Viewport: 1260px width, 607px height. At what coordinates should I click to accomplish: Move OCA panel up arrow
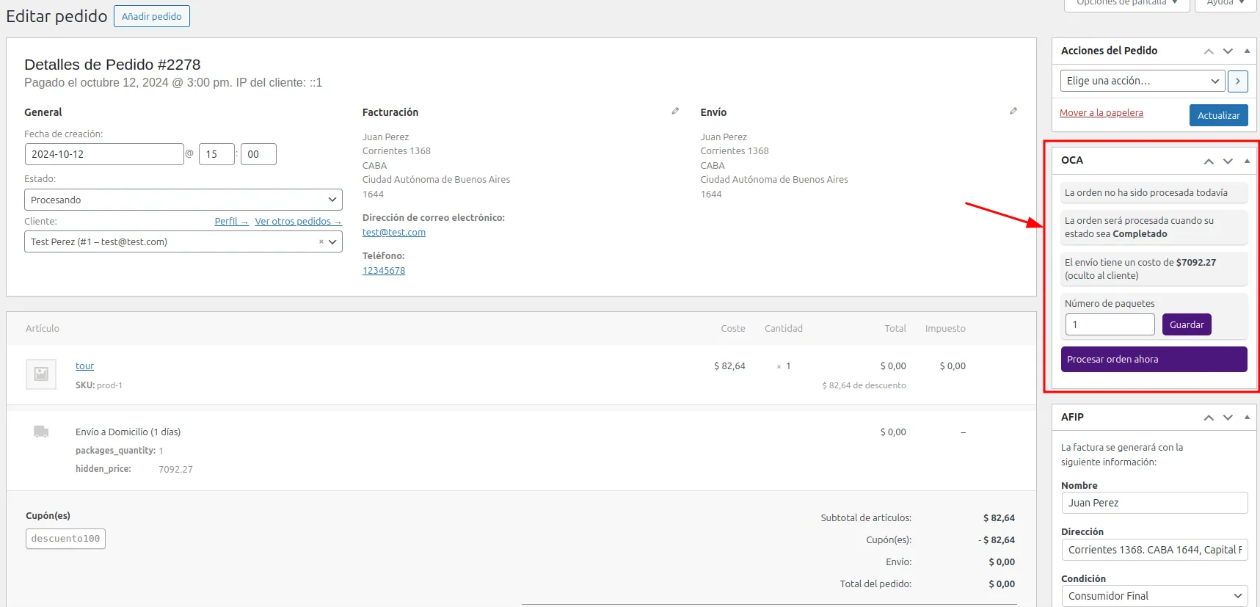1209,161
